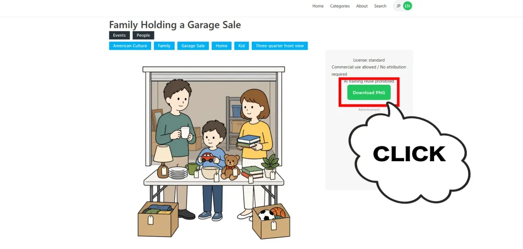The width and height of the screenshot is (523, 249).
Task: Click the green Download PNG button
Action: [x=369, y=93]
